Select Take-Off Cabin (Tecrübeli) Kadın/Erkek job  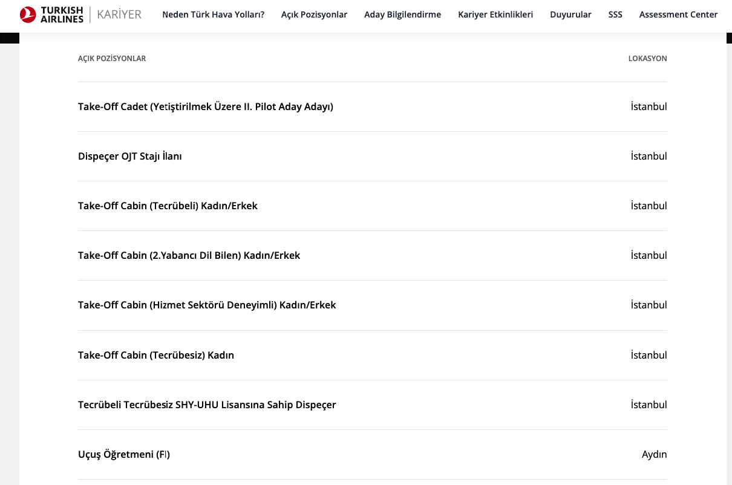[x=168, y=206]
